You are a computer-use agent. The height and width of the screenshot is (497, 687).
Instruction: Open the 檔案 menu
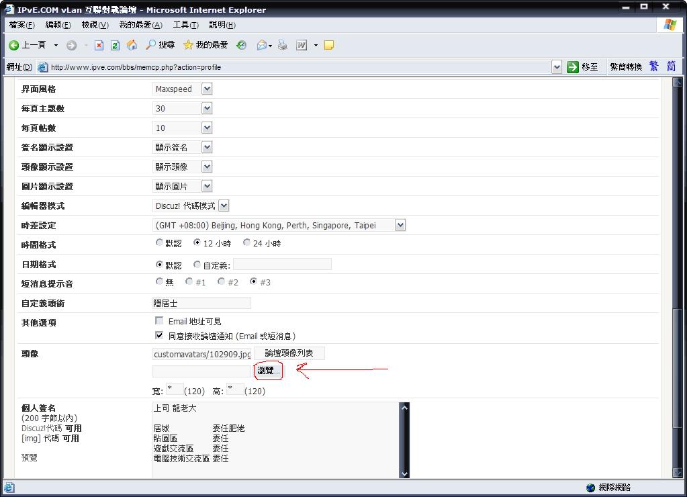pos(21,25)
